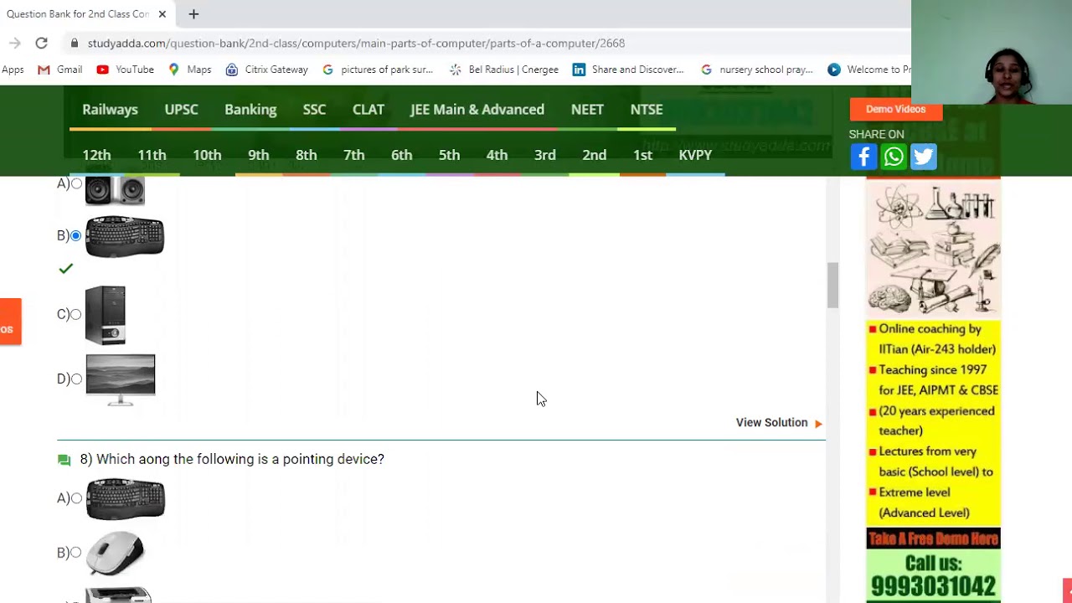Click the monitor image in option D

coord(121,380)
